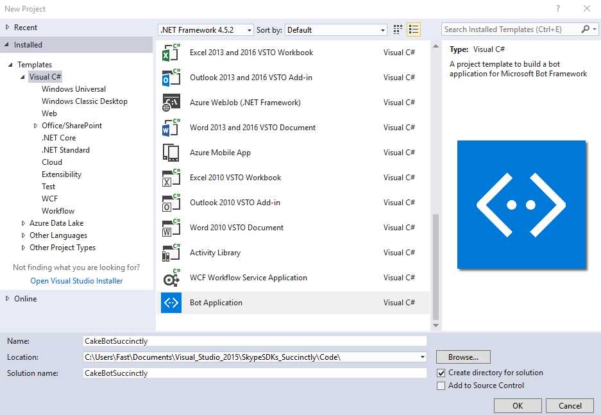This screenshot has width=601, height=415.
Task: Close the New Project dialog
Action: 586,8
